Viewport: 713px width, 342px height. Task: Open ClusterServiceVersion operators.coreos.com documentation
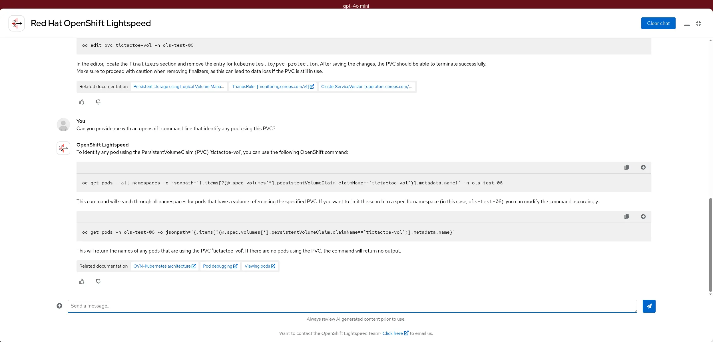pos(367,87)
